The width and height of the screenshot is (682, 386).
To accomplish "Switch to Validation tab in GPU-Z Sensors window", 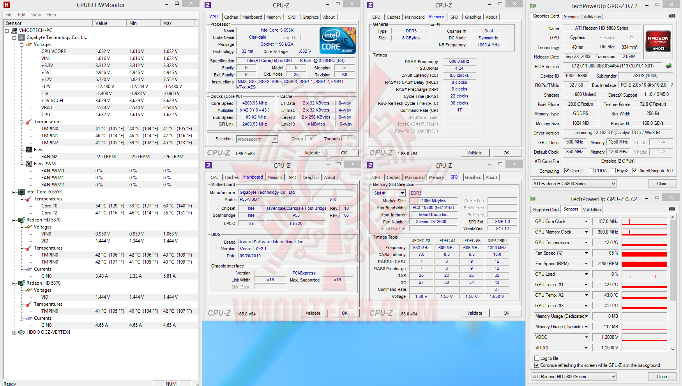I will click(x=592, y=210).
